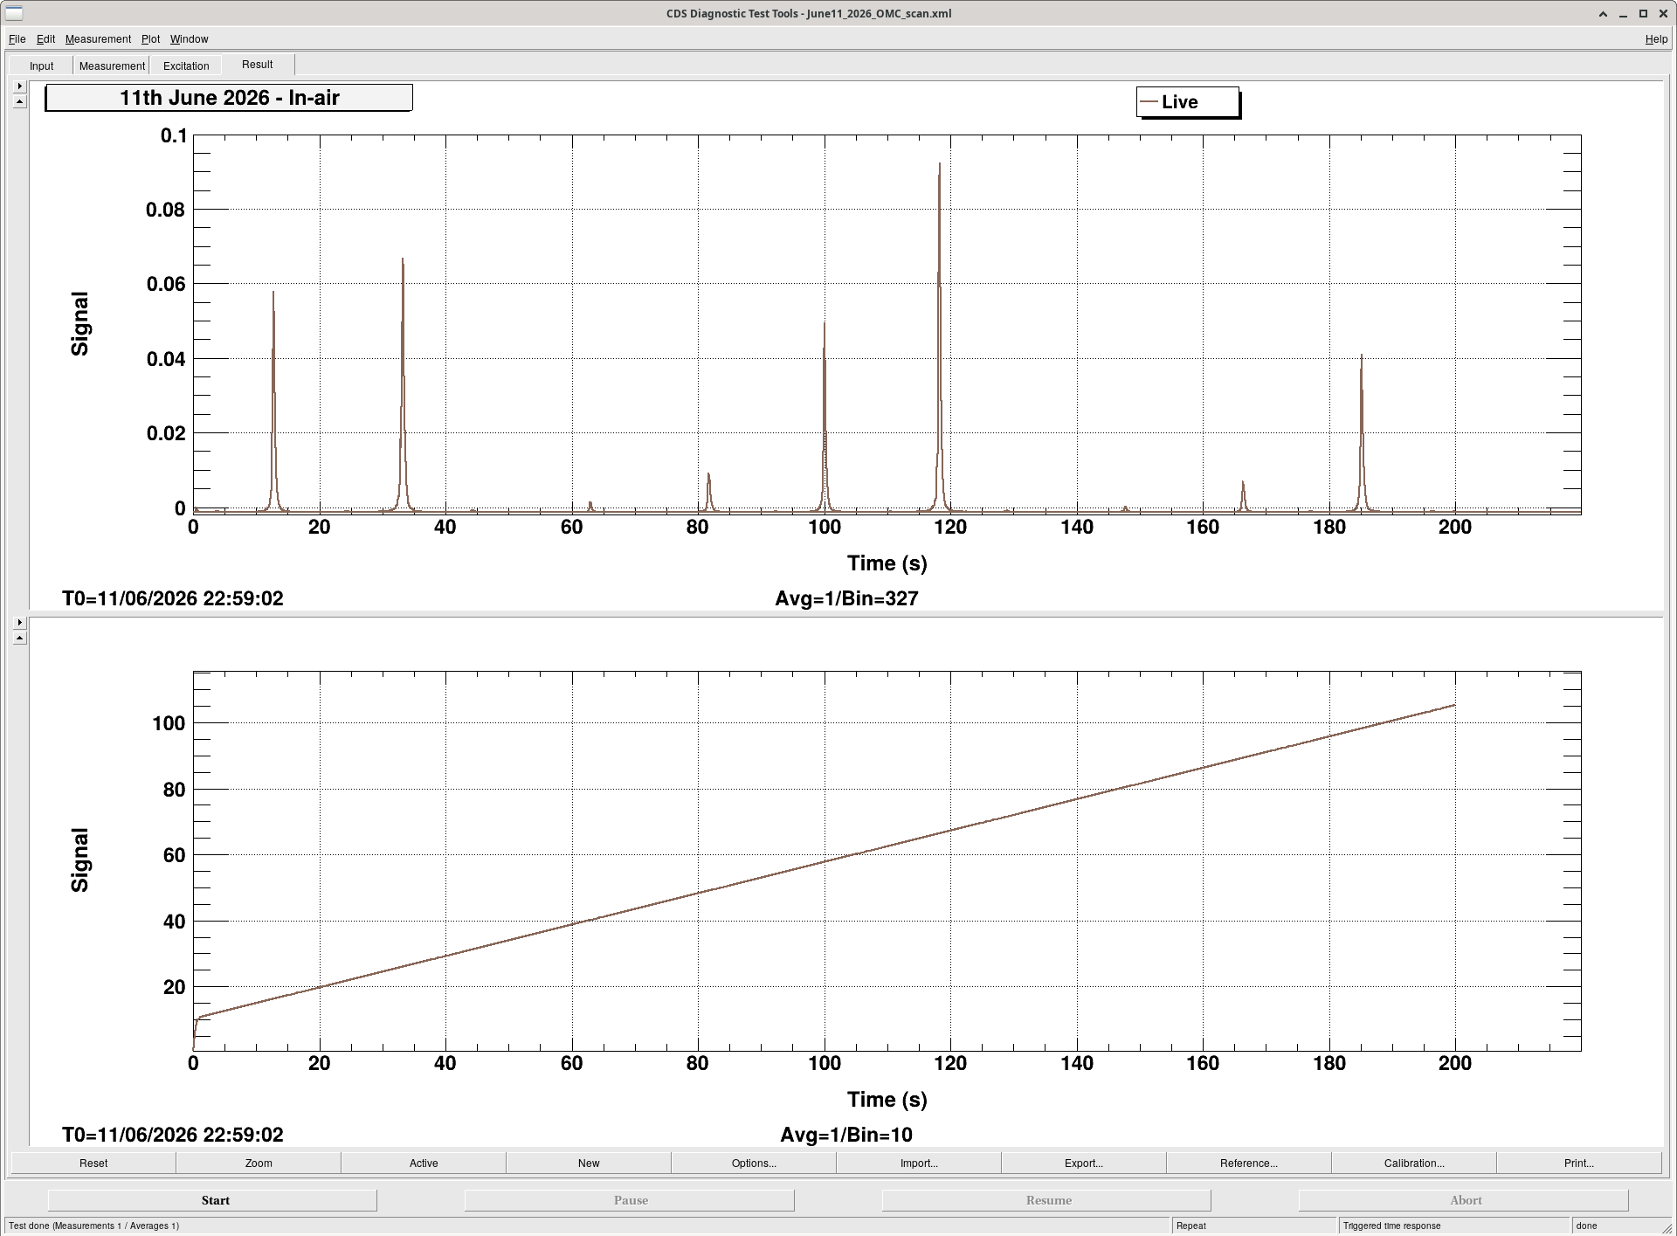The width and height of the screenshot is (1677, 1236).
Task: Click the Print... button
Action: click(1579, 1163)
